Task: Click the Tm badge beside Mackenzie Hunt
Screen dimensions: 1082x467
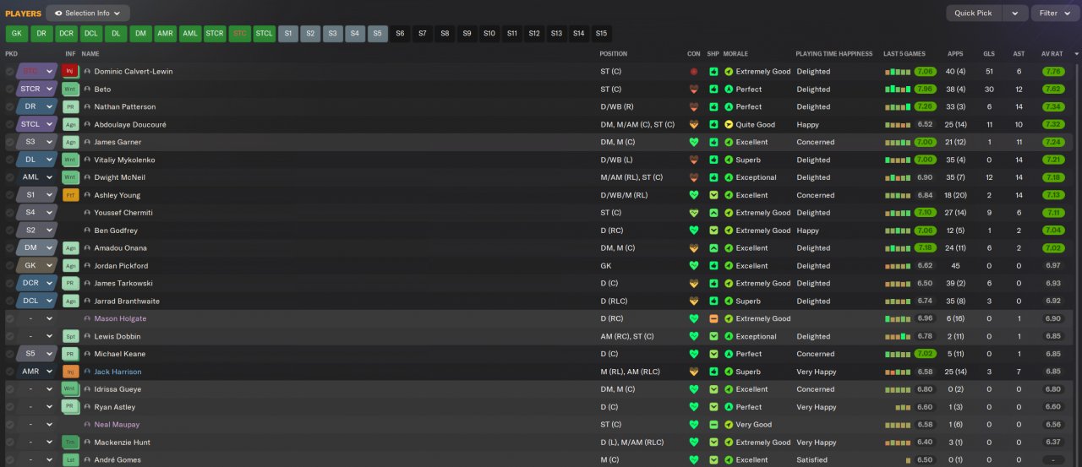Action: coord(71,443)
